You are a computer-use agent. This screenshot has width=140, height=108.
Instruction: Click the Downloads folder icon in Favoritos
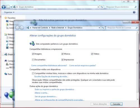[x=7, y=24]
